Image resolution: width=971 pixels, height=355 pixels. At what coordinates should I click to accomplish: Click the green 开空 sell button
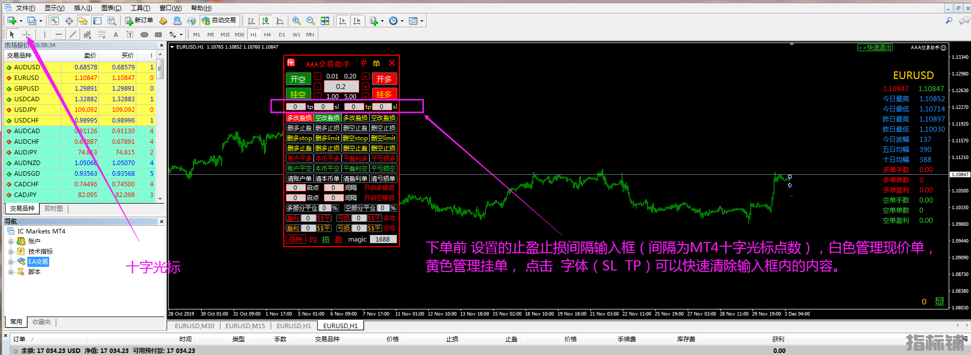(x=298, y=79)
